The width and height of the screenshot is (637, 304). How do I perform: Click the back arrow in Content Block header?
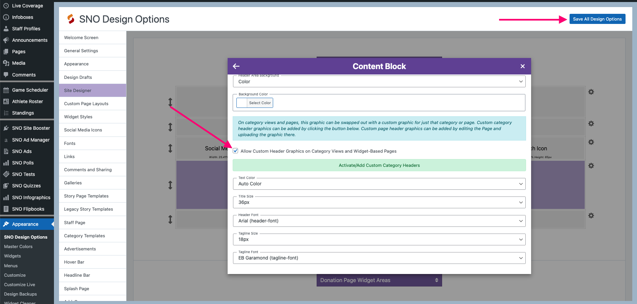[236, 66]
